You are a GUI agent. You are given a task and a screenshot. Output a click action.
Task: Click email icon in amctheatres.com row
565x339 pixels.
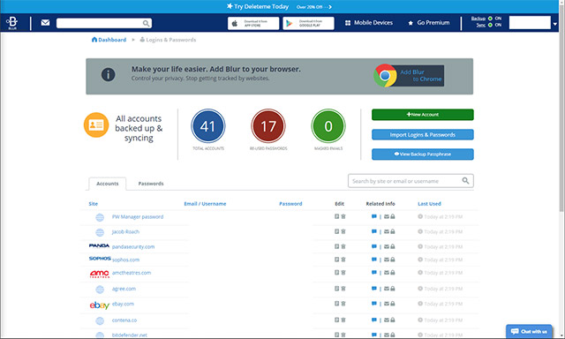tap(387, 273)
